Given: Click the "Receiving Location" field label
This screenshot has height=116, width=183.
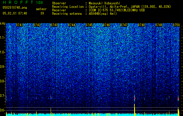Looking at the screenshot, I should coord(68,7).
